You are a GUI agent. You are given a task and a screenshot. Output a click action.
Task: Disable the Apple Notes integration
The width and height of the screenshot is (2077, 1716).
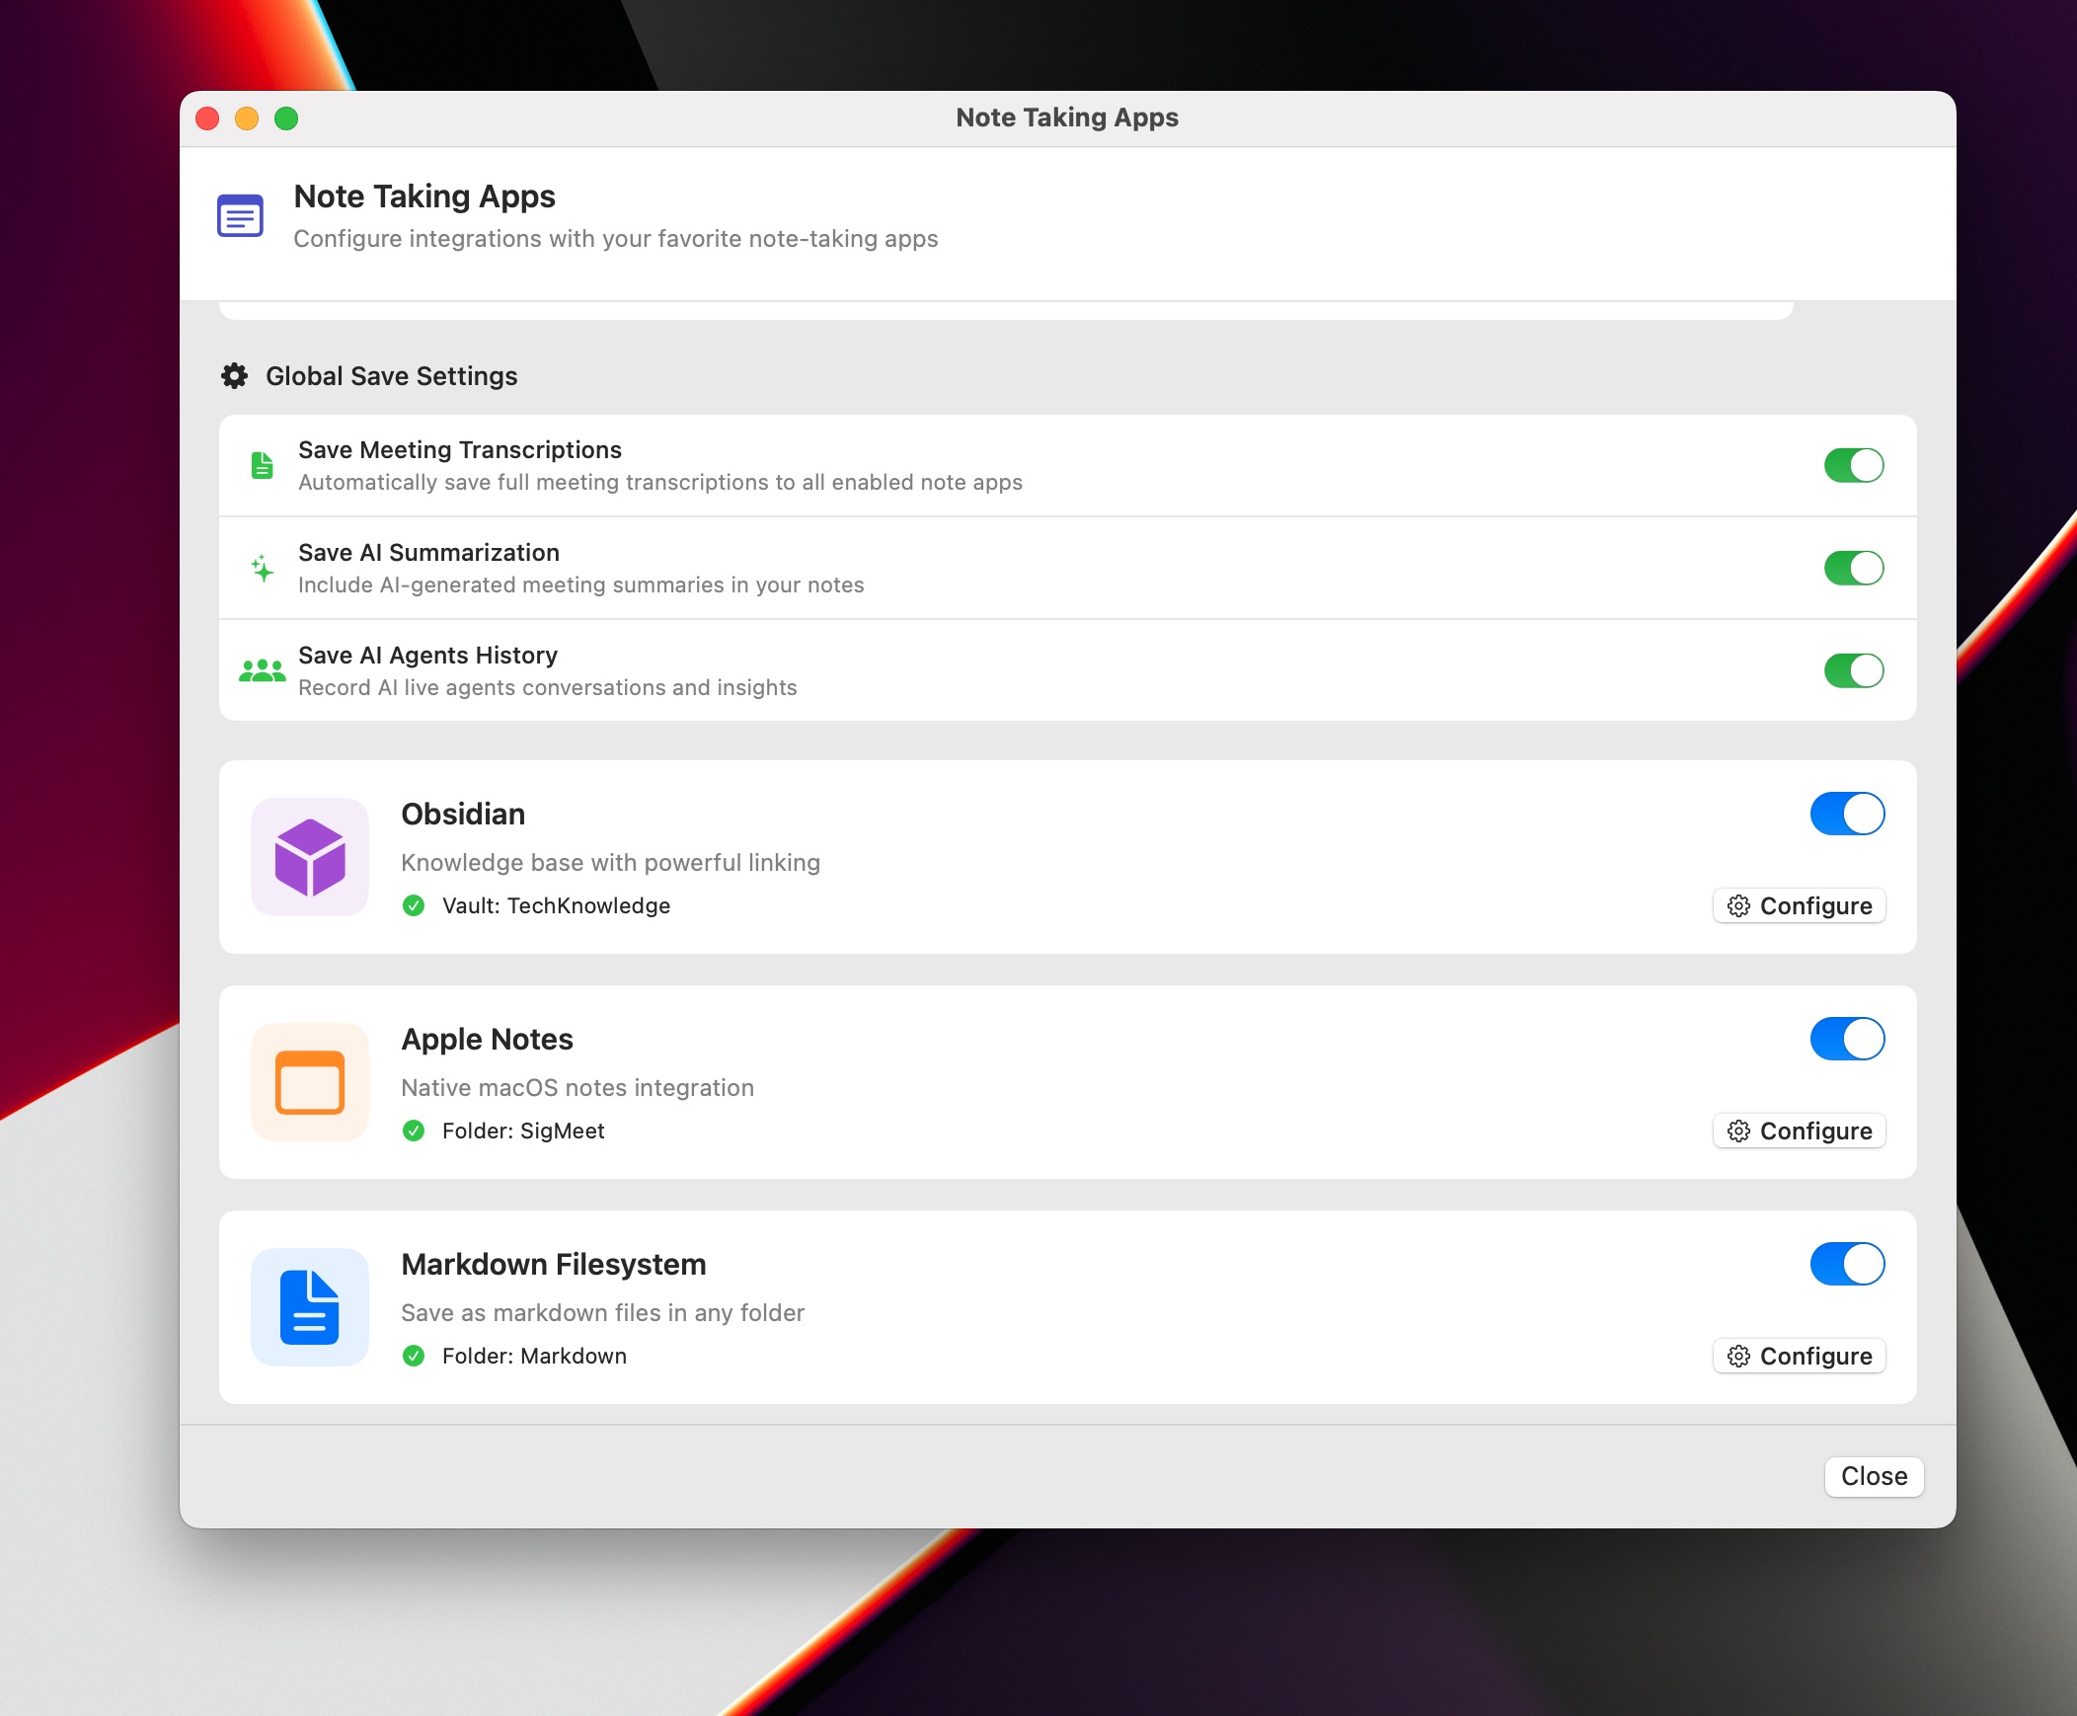click(1846, 1039)
